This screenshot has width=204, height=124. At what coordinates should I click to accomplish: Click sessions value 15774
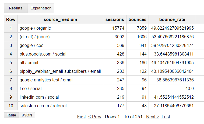click(x=115, y=28)
